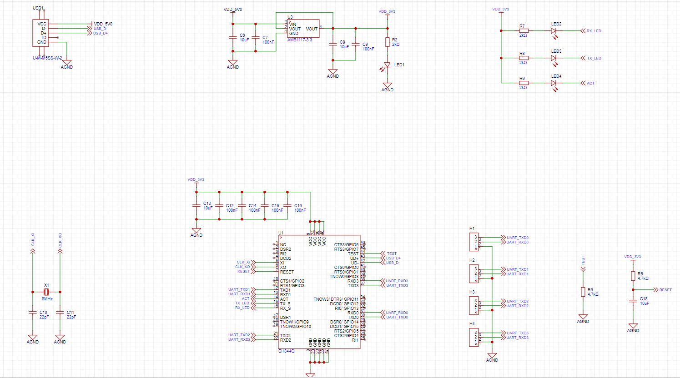Select capacitor C18 symbol

tap(633, 301)
